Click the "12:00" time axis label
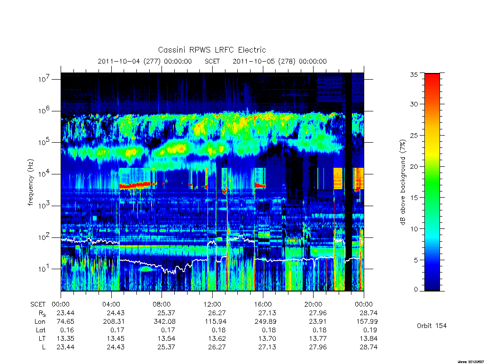The width and height of the screenshot is (485, 364). (x=212, y=304)
